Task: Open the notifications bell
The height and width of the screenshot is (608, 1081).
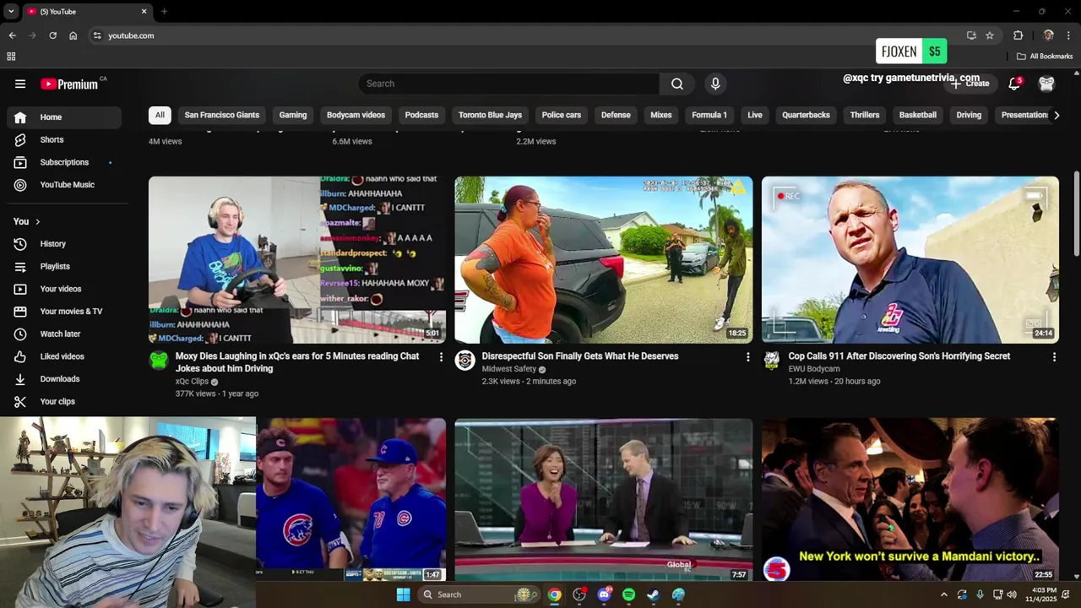Action: [x=1015, y=84]
